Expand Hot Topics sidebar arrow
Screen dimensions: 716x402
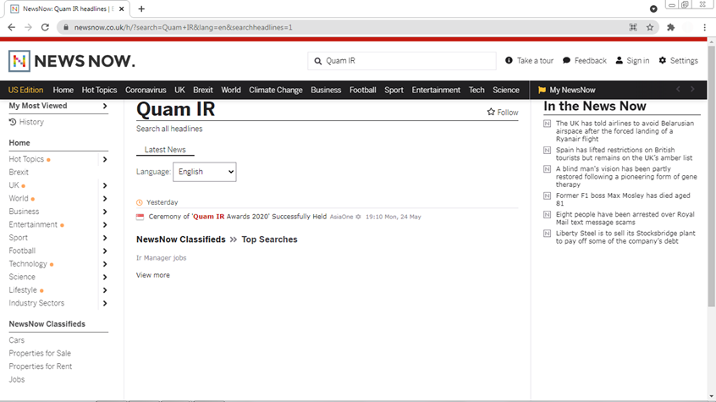(105, 159)
